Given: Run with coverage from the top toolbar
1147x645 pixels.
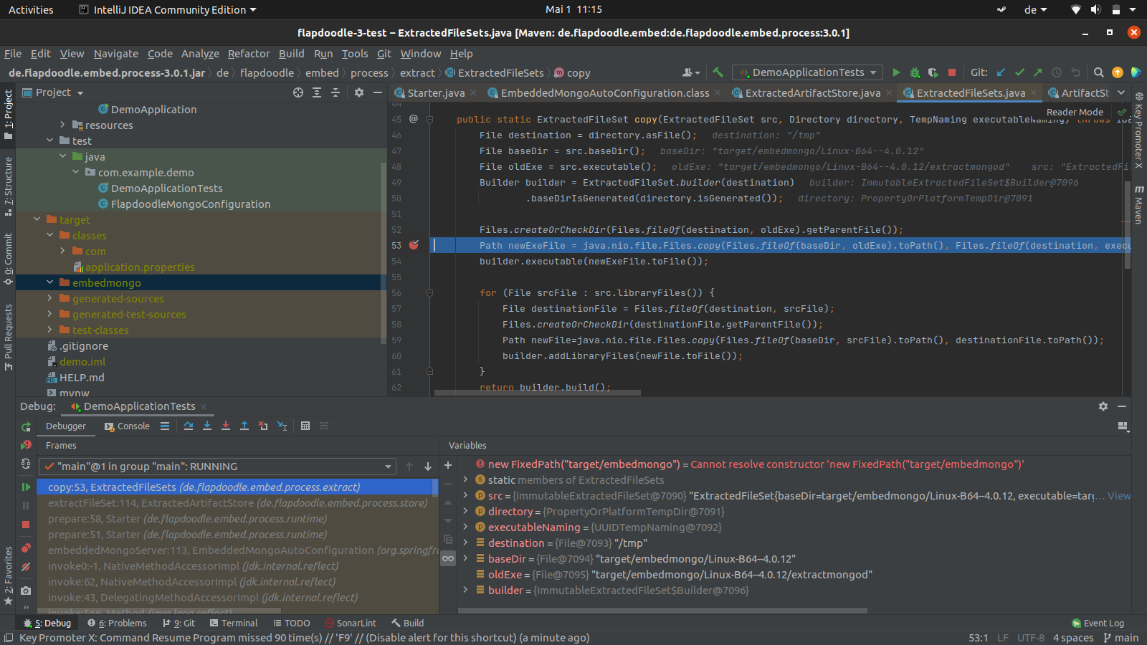Looking at the screenshot, I should click(x=933, y=72).
